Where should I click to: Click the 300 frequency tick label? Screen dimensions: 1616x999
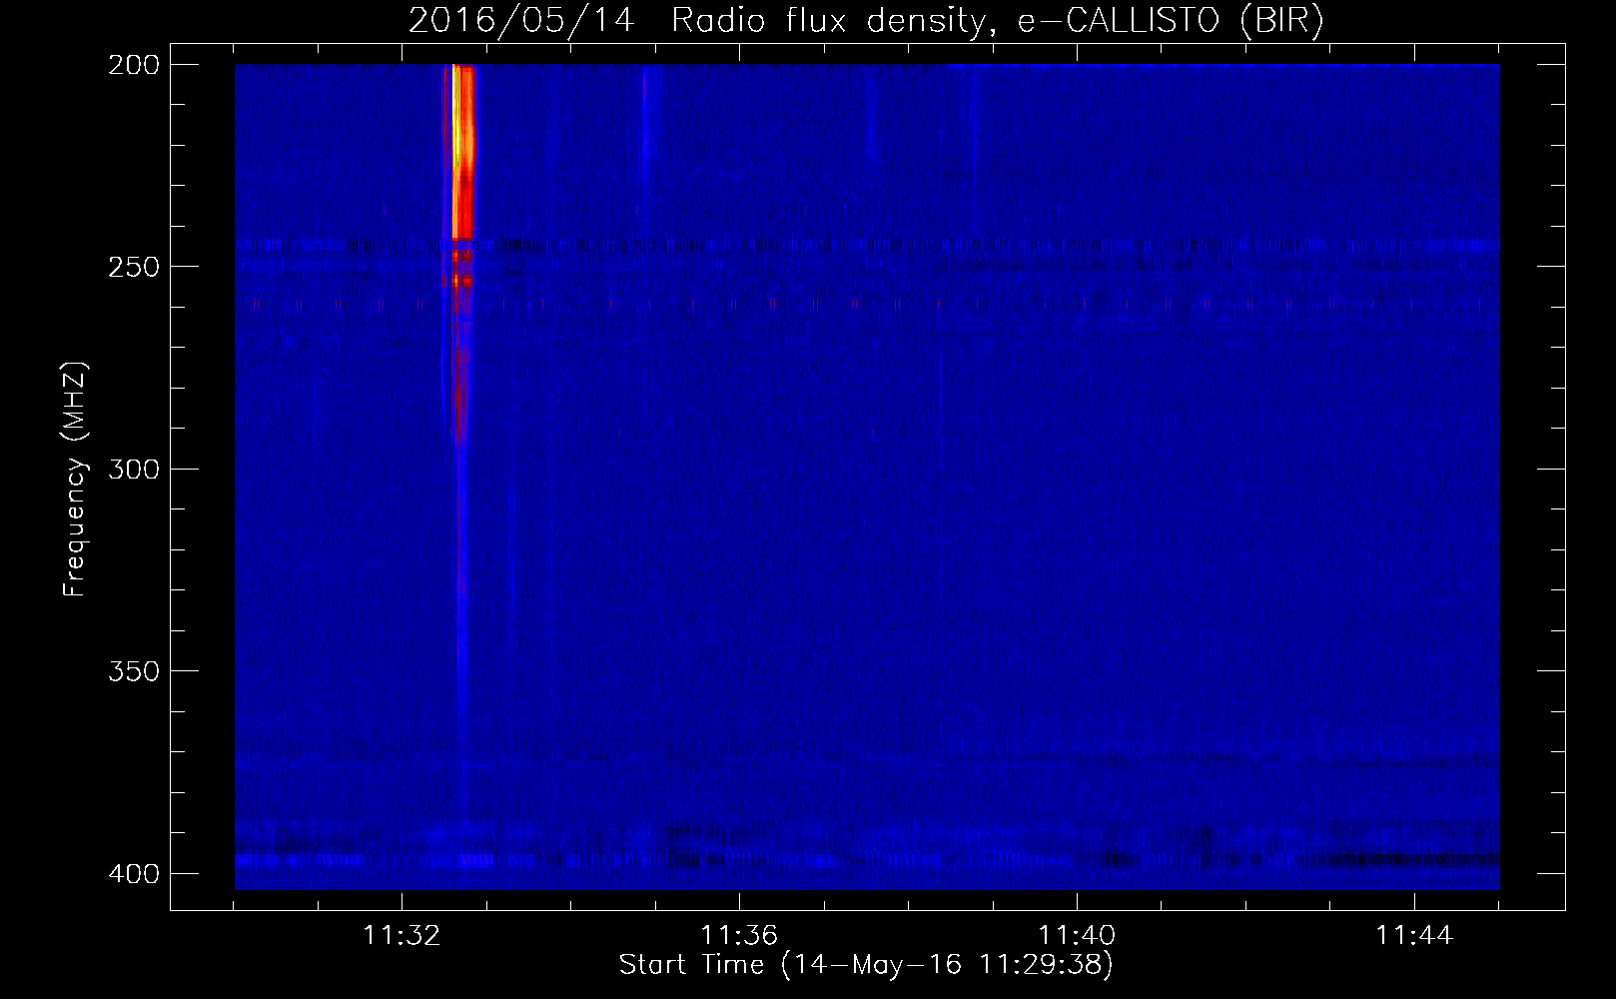(133, 469)
